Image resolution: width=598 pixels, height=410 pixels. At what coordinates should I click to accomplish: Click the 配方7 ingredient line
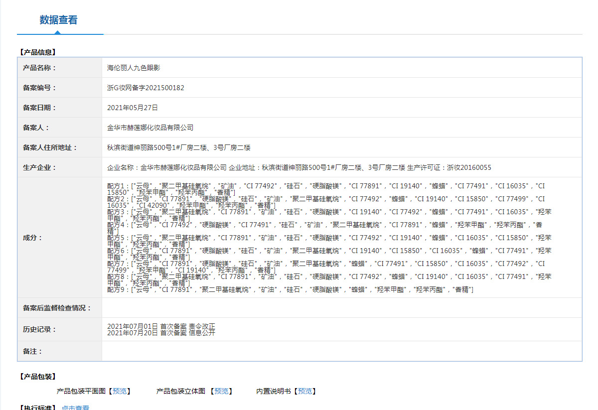pos(326,267)
